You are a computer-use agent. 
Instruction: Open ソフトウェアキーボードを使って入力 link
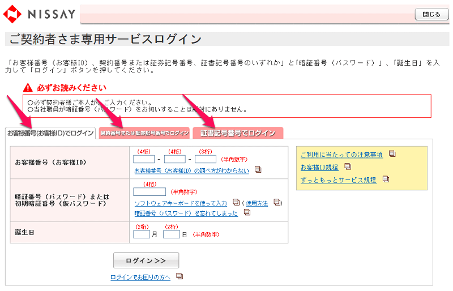coord(181,203)
